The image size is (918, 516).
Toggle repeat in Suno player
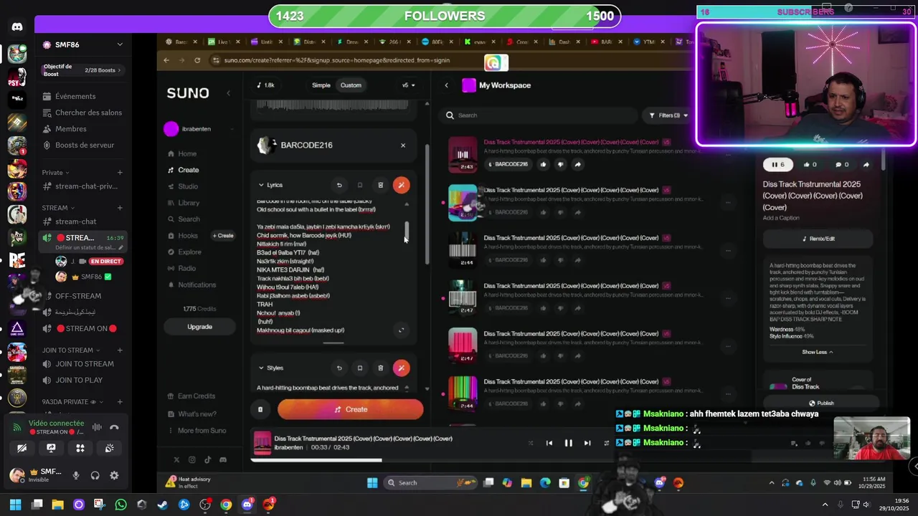pos(606,443)
